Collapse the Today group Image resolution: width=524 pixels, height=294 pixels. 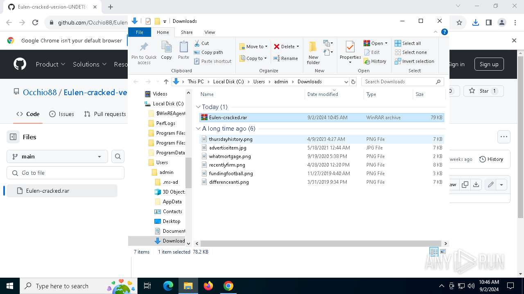[198, 107]
